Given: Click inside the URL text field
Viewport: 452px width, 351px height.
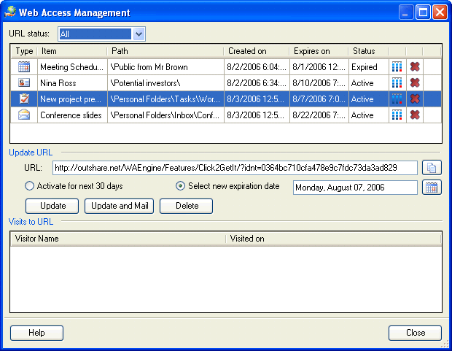Looking at the screenshot, I should pos(235,168).
